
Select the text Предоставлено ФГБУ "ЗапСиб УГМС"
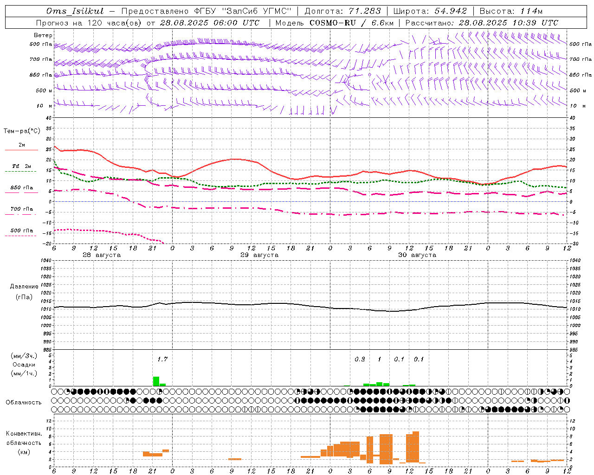[207, 11]
